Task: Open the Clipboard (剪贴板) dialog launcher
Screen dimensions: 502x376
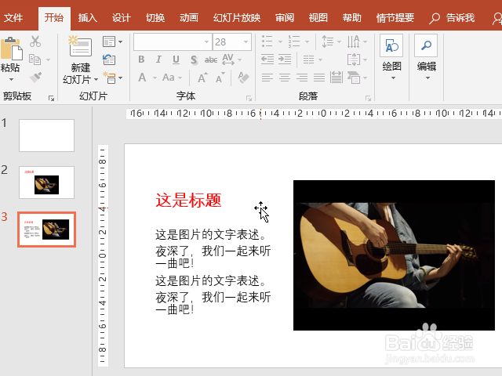Action: coord(51,98)
